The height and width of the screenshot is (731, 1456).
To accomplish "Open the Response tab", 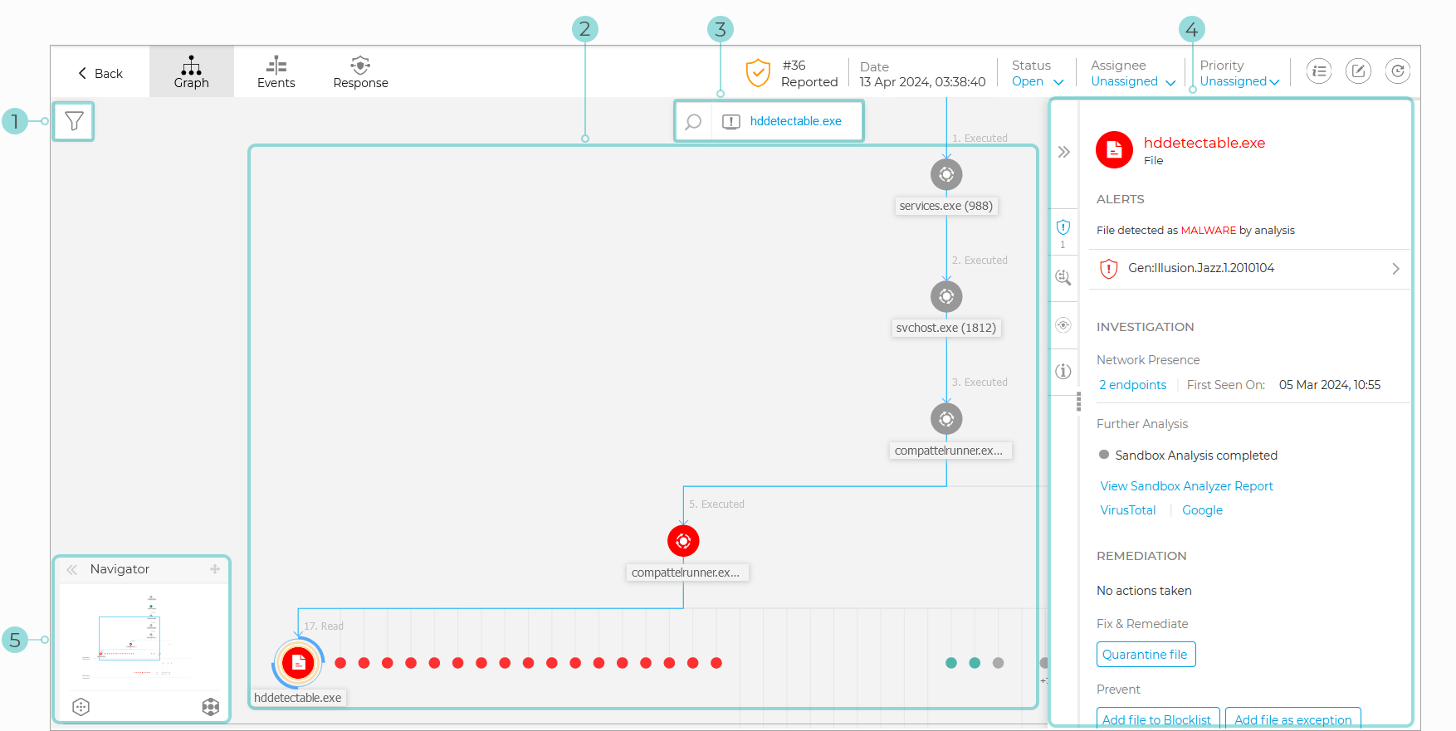I will pos(360,72).
